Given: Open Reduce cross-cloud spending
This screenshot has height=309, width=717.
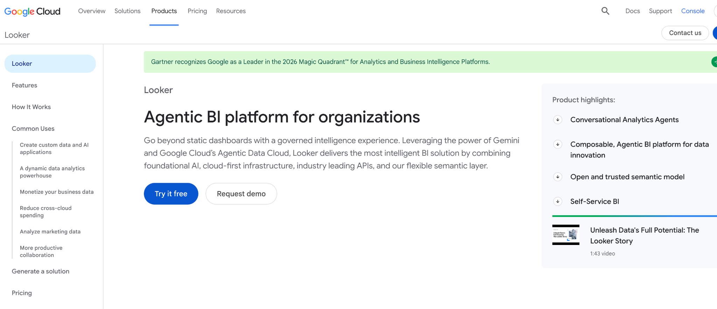Looking at the screenshot, I should point(46,212).
